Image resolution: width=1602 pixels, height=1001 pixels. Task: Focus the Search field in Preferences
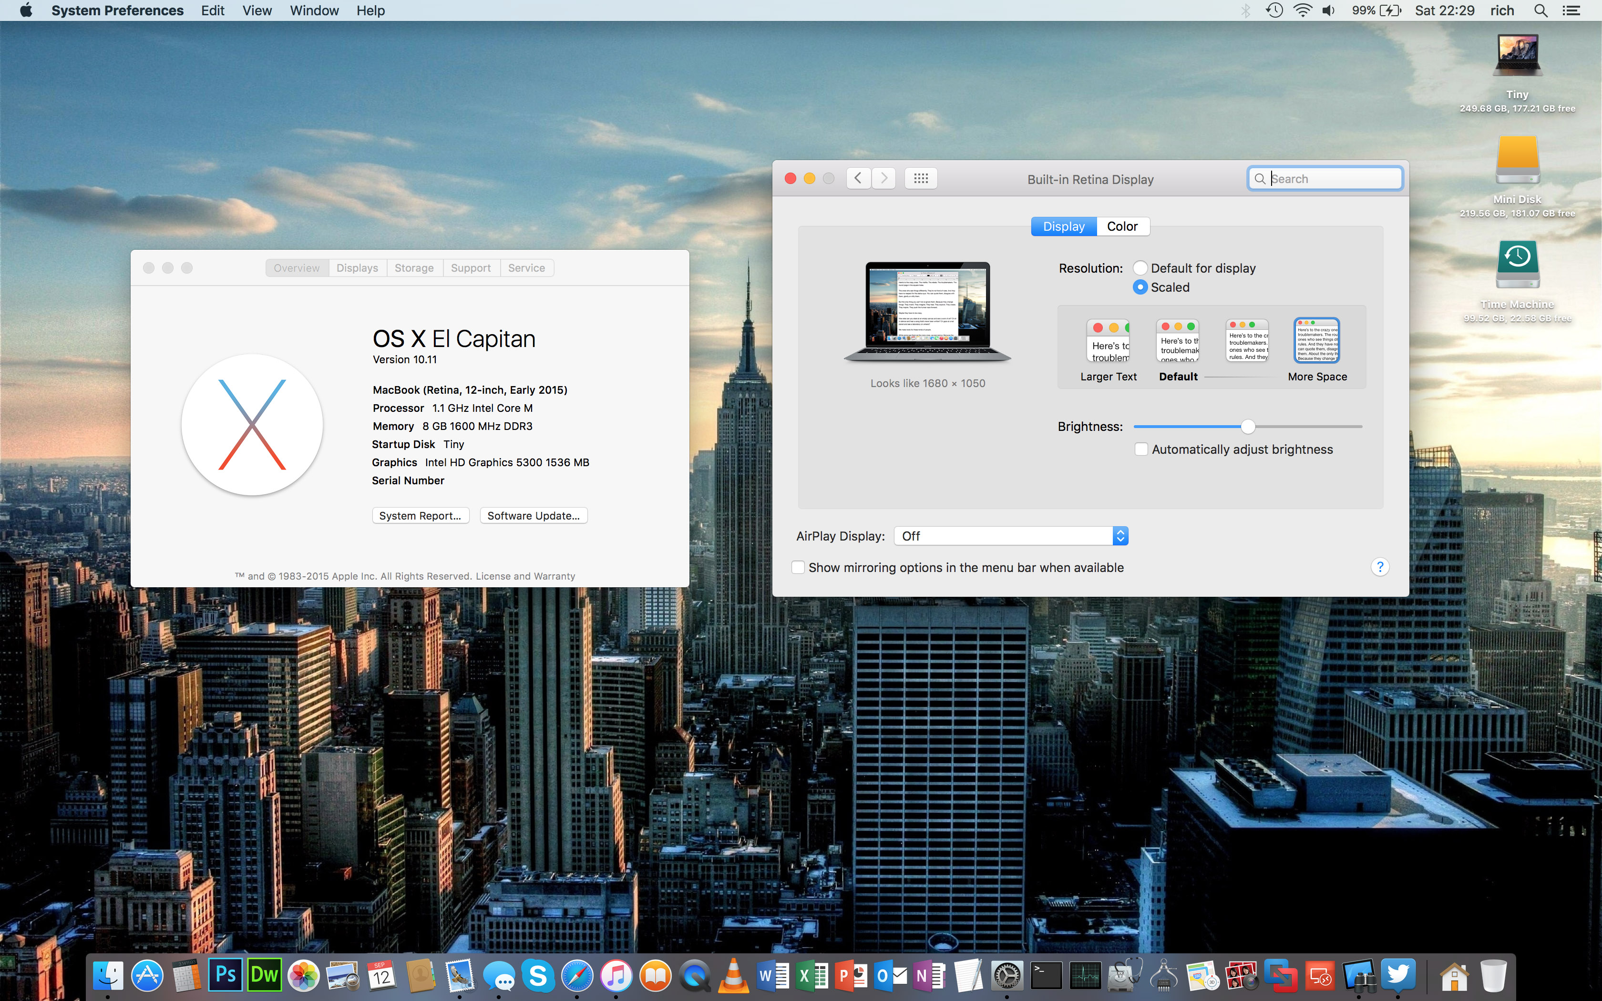pos(1325,179)
